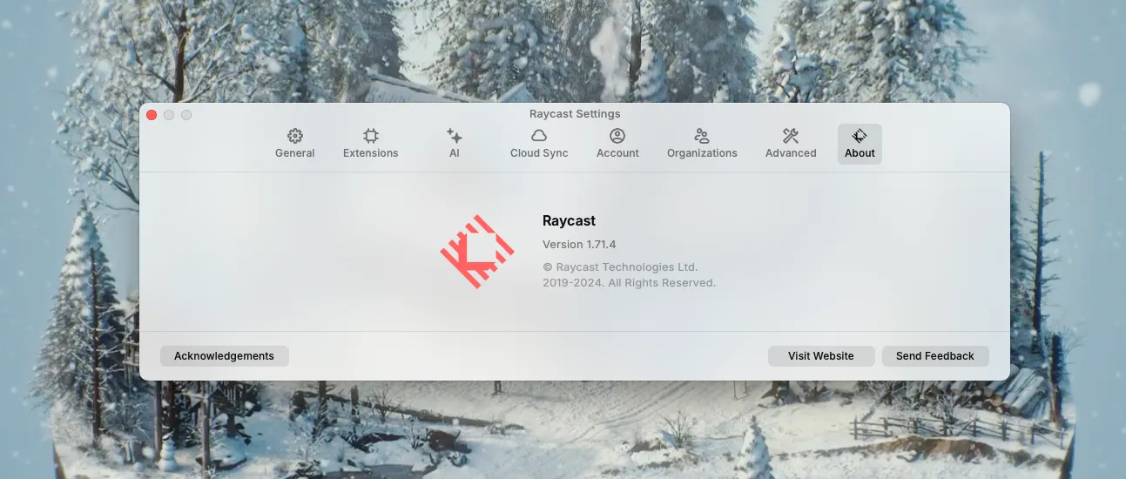This screenshot has height=479, width=1126.
Task: Open the General settings gear icon
Action: (295, 136)
